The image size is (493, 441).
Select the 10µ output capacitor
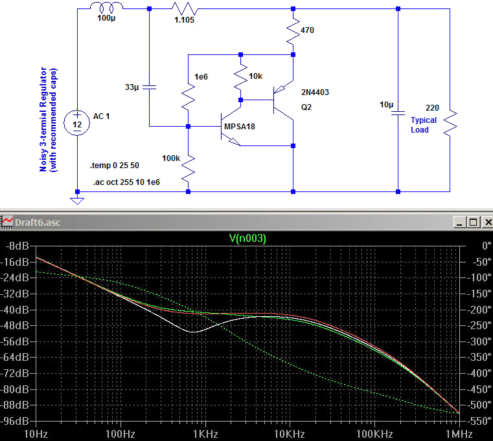point(398,113)
